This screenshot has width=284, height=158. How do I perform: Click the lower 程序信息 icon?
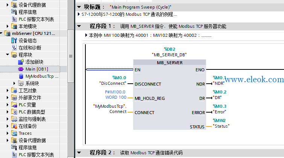pos(14,147)
